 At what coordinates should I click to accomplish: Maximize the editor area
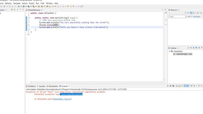coord(165,9)
